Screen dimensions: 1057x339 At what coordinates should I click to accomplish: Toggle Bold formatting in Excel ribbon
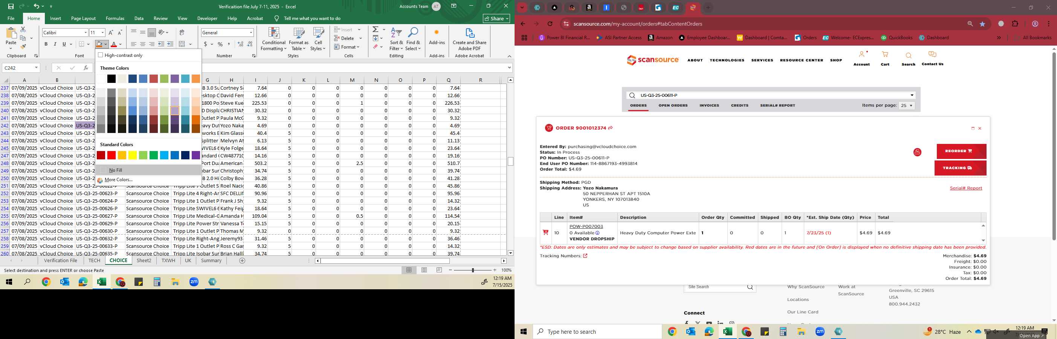(x=46, y=44)
